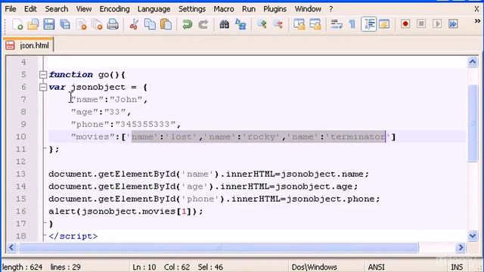Image resolution: width=484 pixels, height=272 pixels.
Task: Open the Window menu
Action: point(308,9)
